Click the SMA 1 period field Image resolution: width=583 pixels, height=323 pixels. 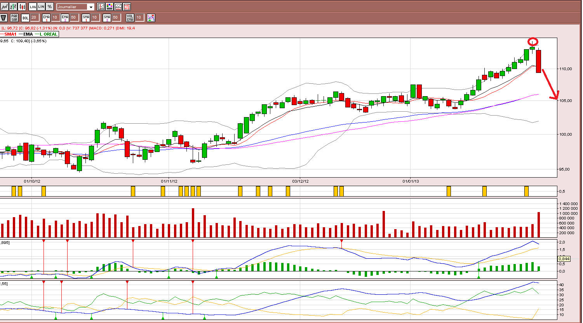click(x=95, y=18)
